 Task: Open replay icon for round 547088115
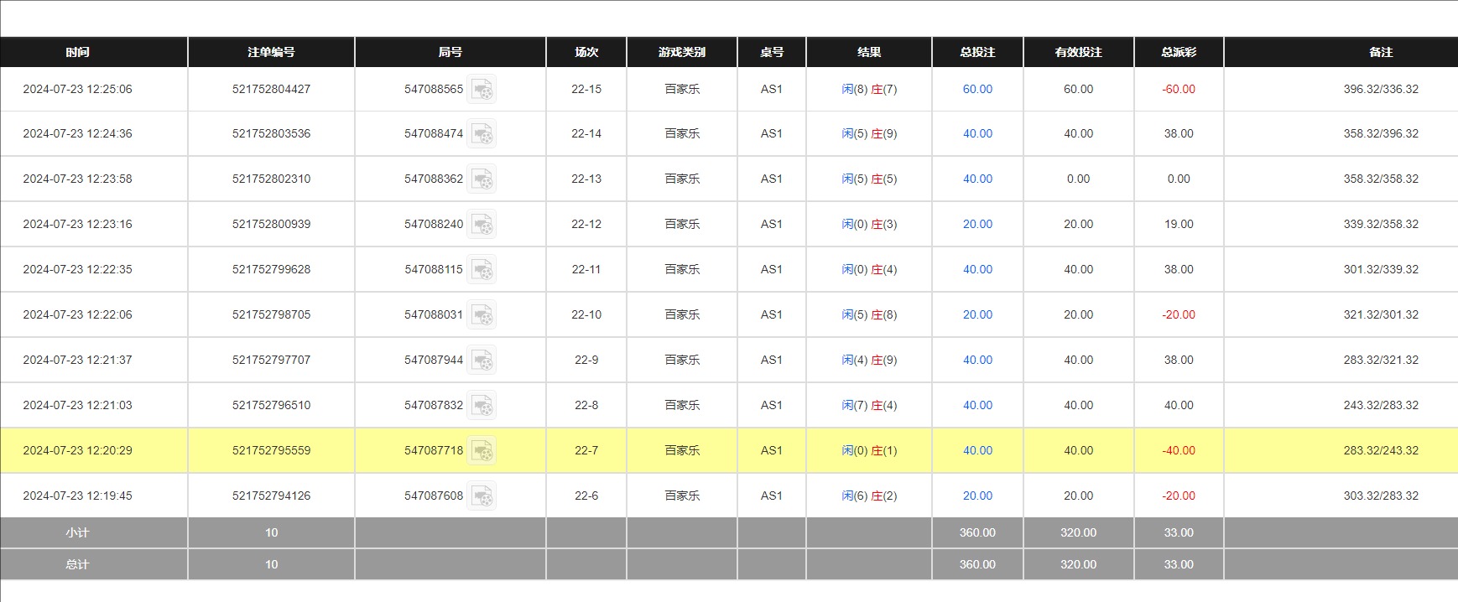click(482, 270)
